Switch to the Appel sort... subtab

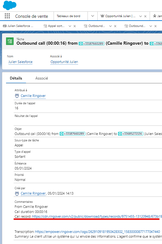[56, 26]
